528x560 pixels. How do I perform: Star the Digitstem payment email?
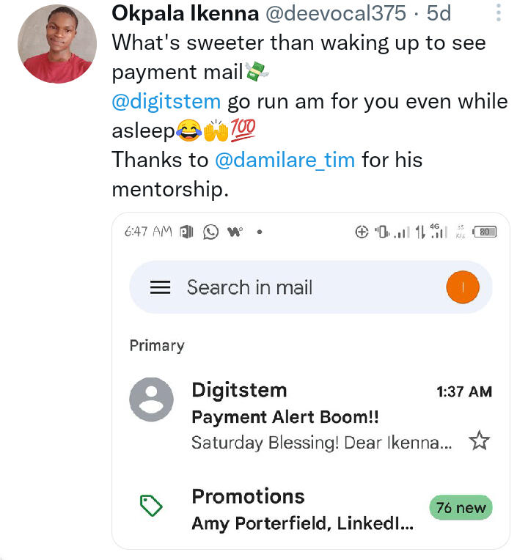(479, 441)
